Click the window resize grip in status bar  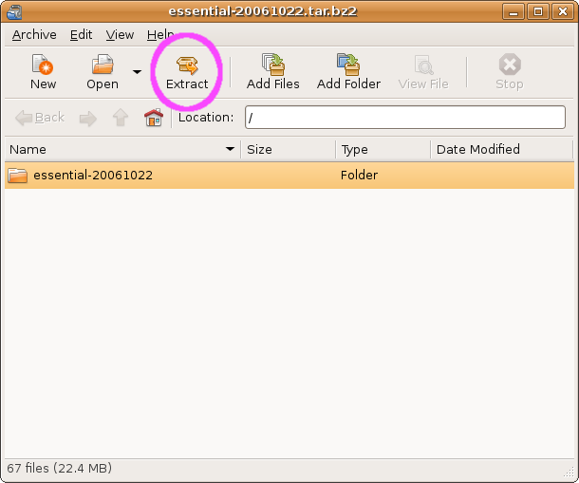569,473
